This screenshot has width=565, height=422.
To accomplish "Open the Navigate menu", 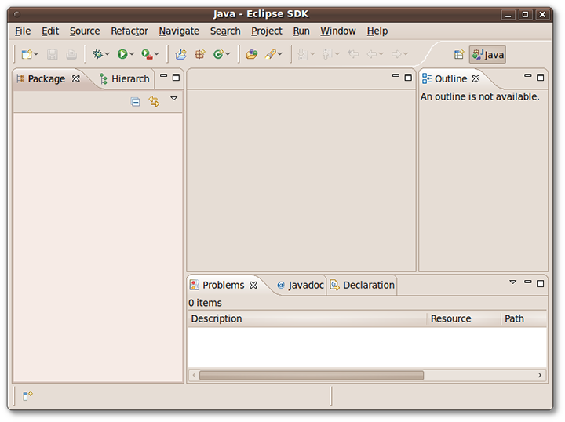I will point(179,31).
